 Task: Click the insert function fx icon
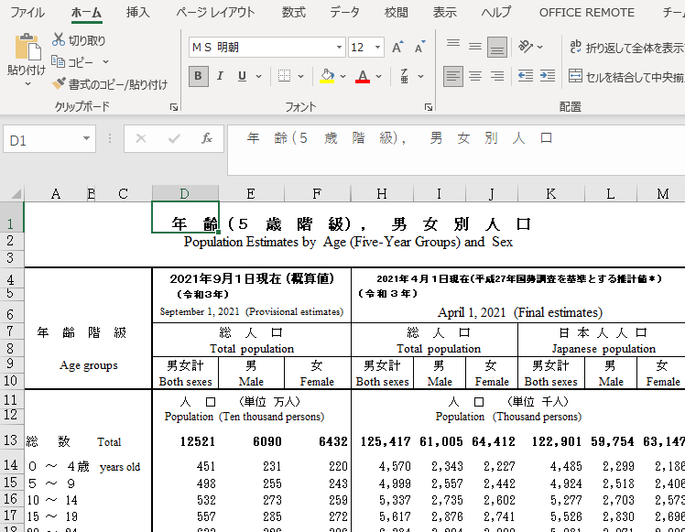coord(207,139)
